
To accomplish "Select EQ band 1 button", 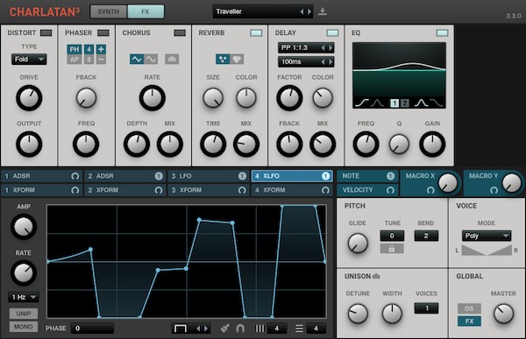I will click(x=394, y=103).
